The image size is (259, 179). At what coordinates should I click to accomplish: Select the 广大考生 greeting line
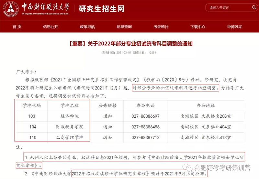(26, 72)
